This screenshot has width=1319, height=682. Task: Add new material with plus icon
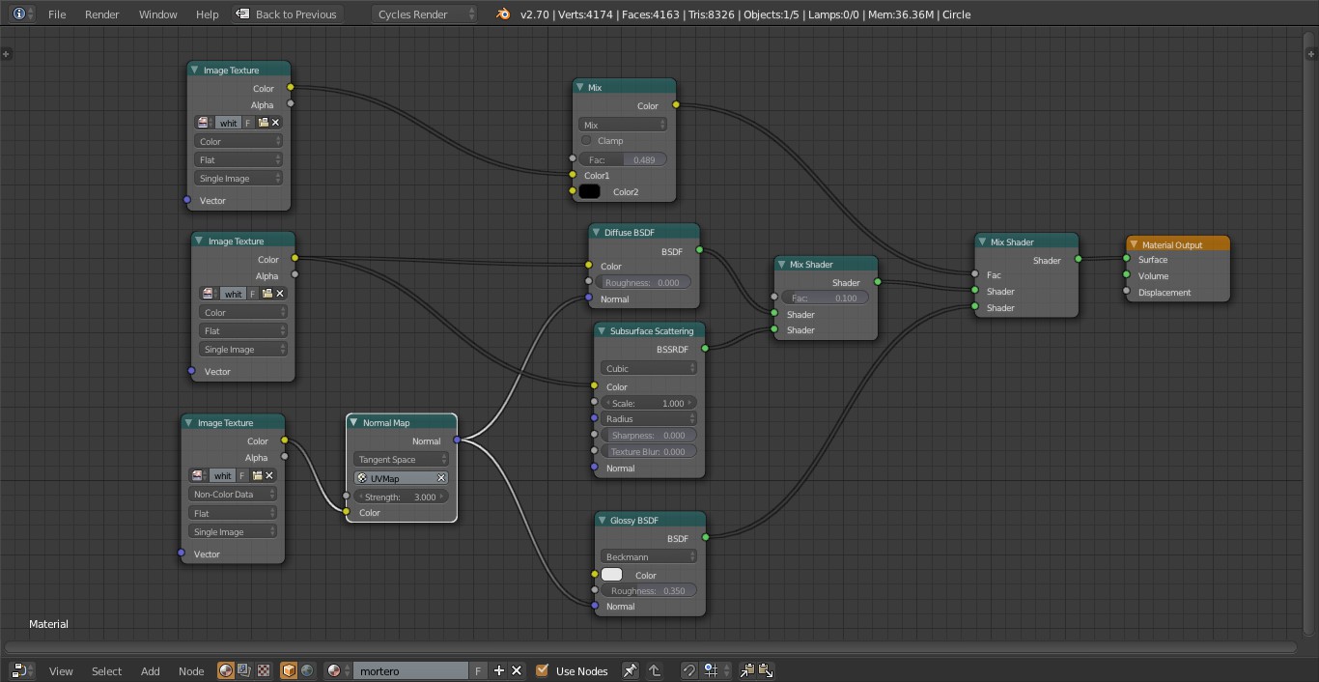click(499, 670)
